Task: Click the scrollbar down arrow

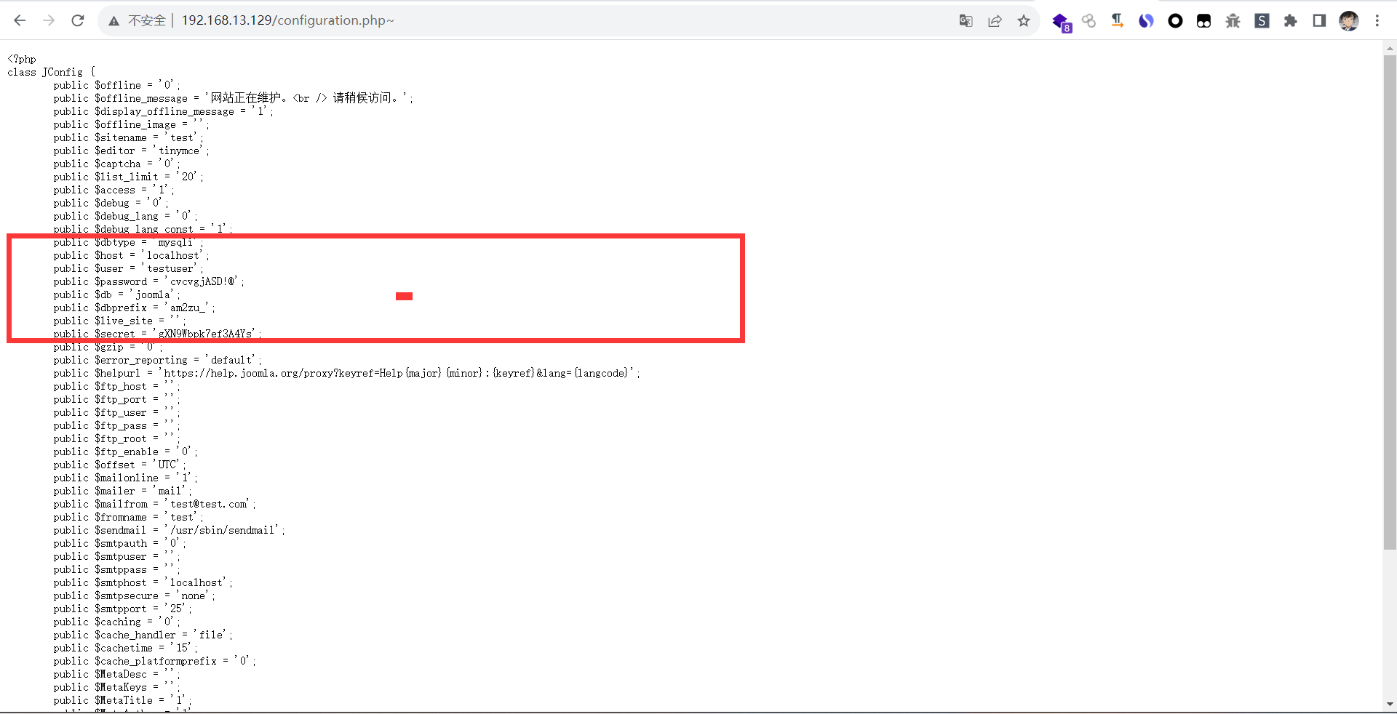Action: click(1390, 704)
